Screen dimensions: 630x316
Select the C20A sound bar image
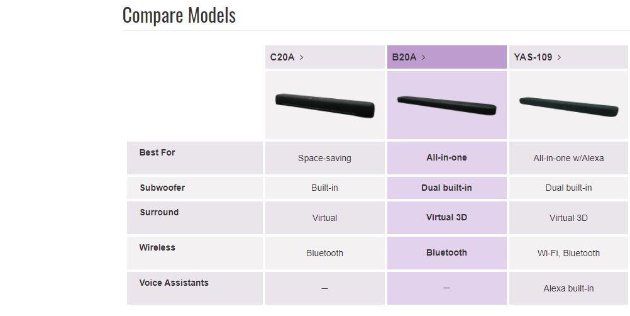[x=324, y=105]
